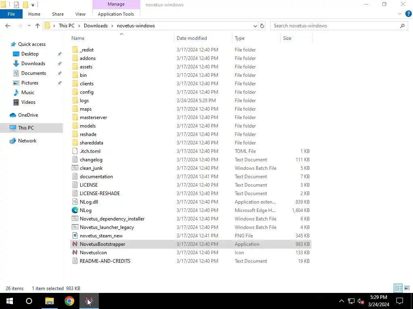413x309 pixels.
Task: Click the .itch.toml file icon
Action: point(75,151)
